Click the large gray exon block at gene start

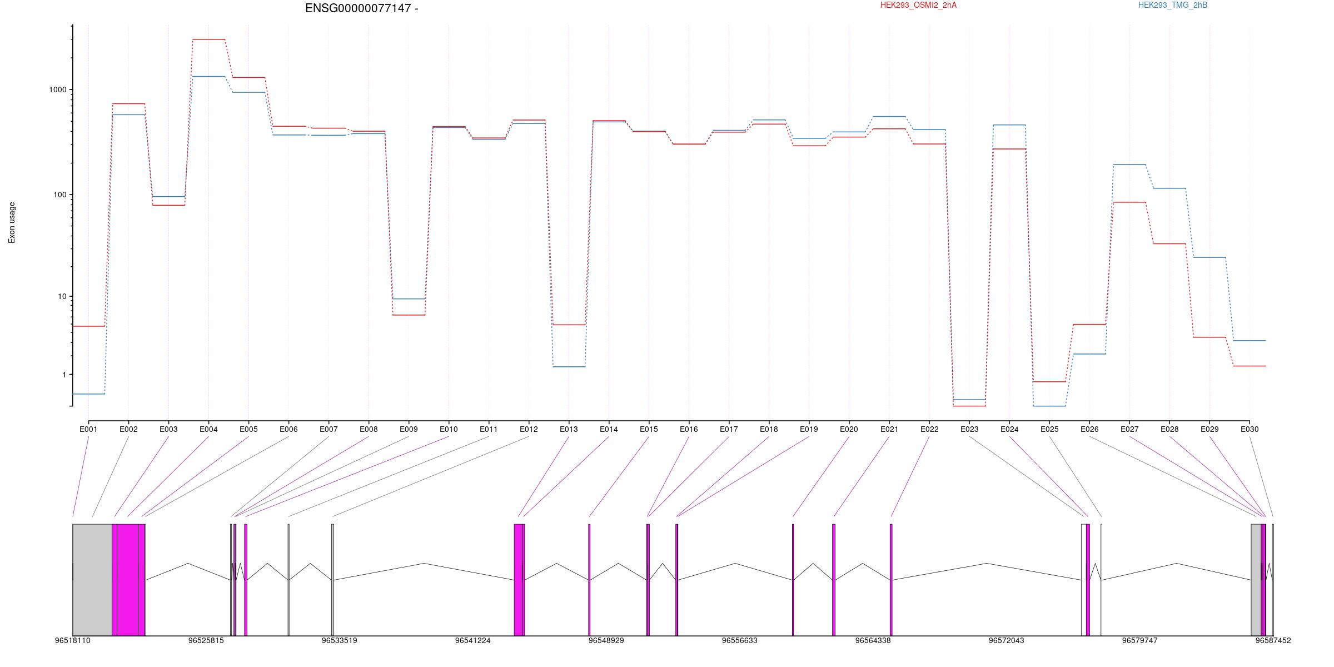[x=92, y=580]
